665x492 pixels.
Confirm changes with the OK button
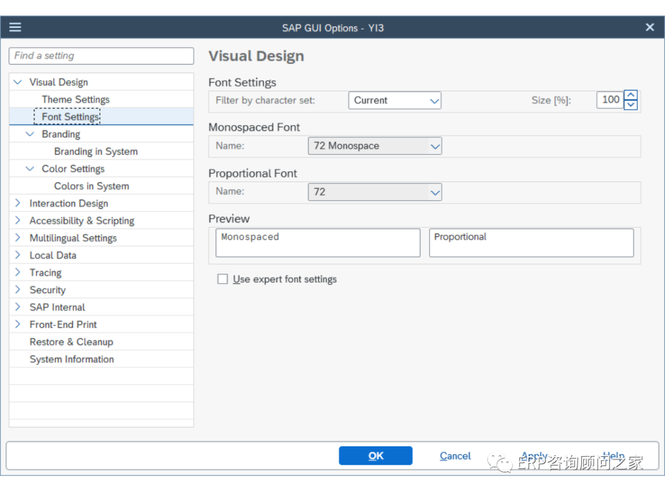[375, 456]
